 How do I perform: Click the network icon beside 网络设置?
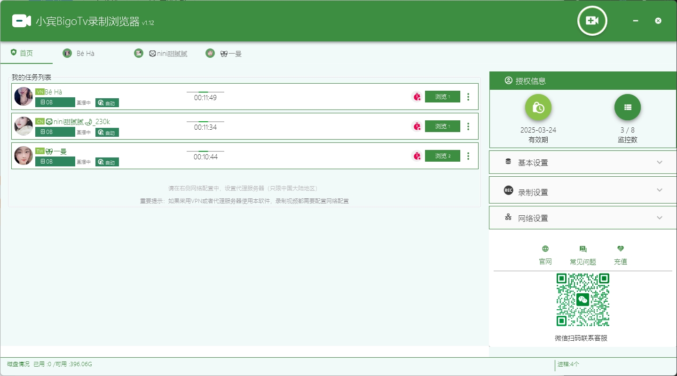pyautogui.click(x=508, y=217)
